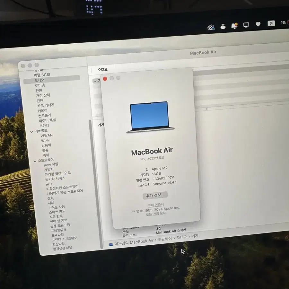Select 진단 in the sidebar

coord(40,101)
